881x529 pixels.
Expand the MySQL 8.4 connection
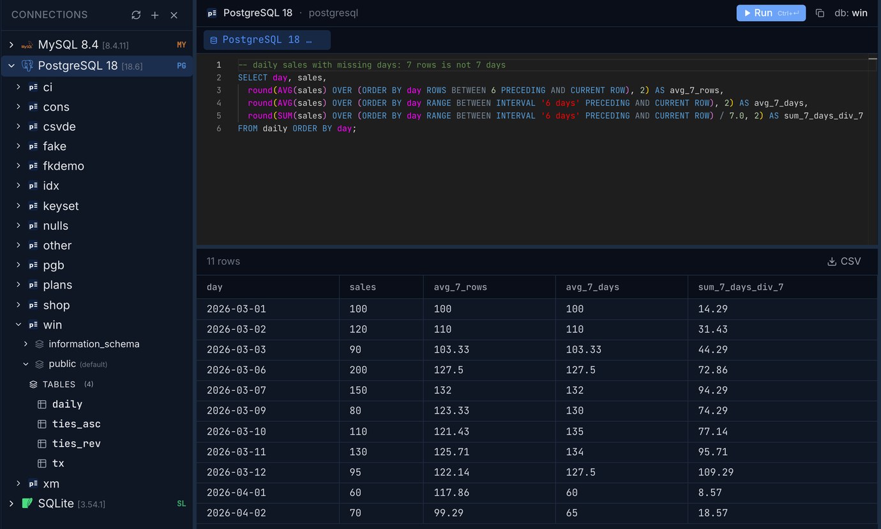point(11,45)
